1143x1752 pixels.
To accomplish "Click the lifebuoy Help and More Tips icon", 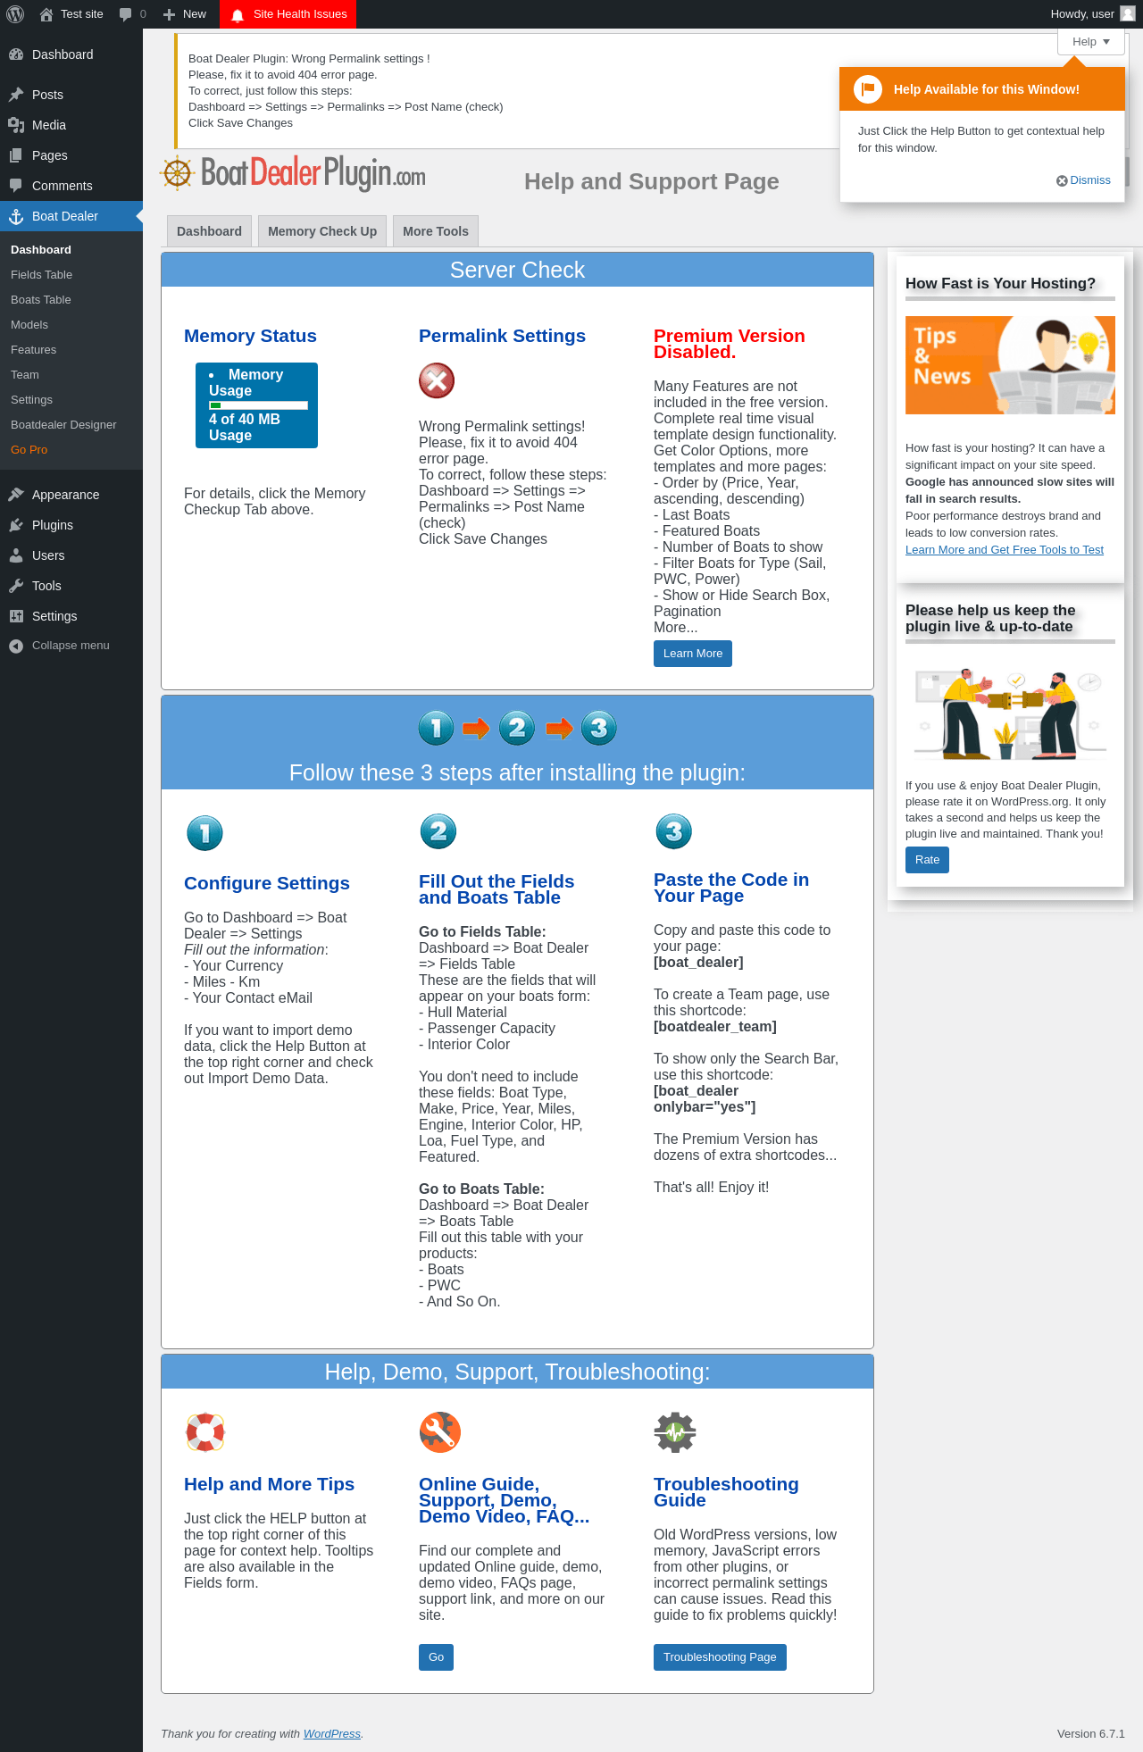I will [x=205, y=1432].
